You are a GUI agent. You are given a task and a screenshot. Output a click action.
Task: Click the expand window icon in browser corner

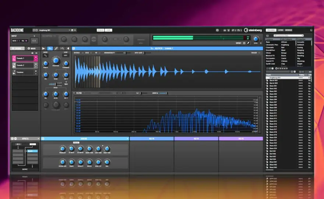(x=311, y=30)
